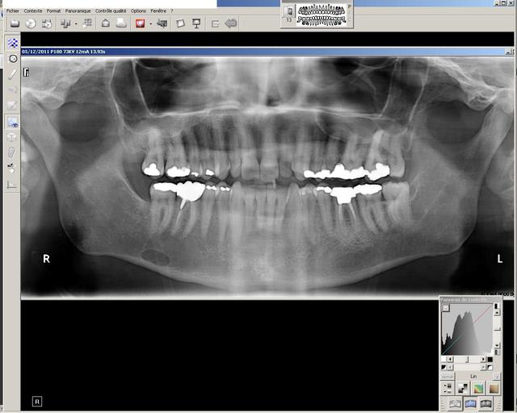This screenshot has width=517, height=413.
Task: Click the red X-ray acquisition icon
Action: click(x=140, y=23)
